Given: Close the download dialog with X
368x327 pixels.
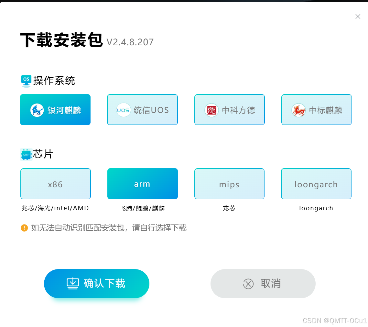Looking at the screenshot, I should pos(358,16).
